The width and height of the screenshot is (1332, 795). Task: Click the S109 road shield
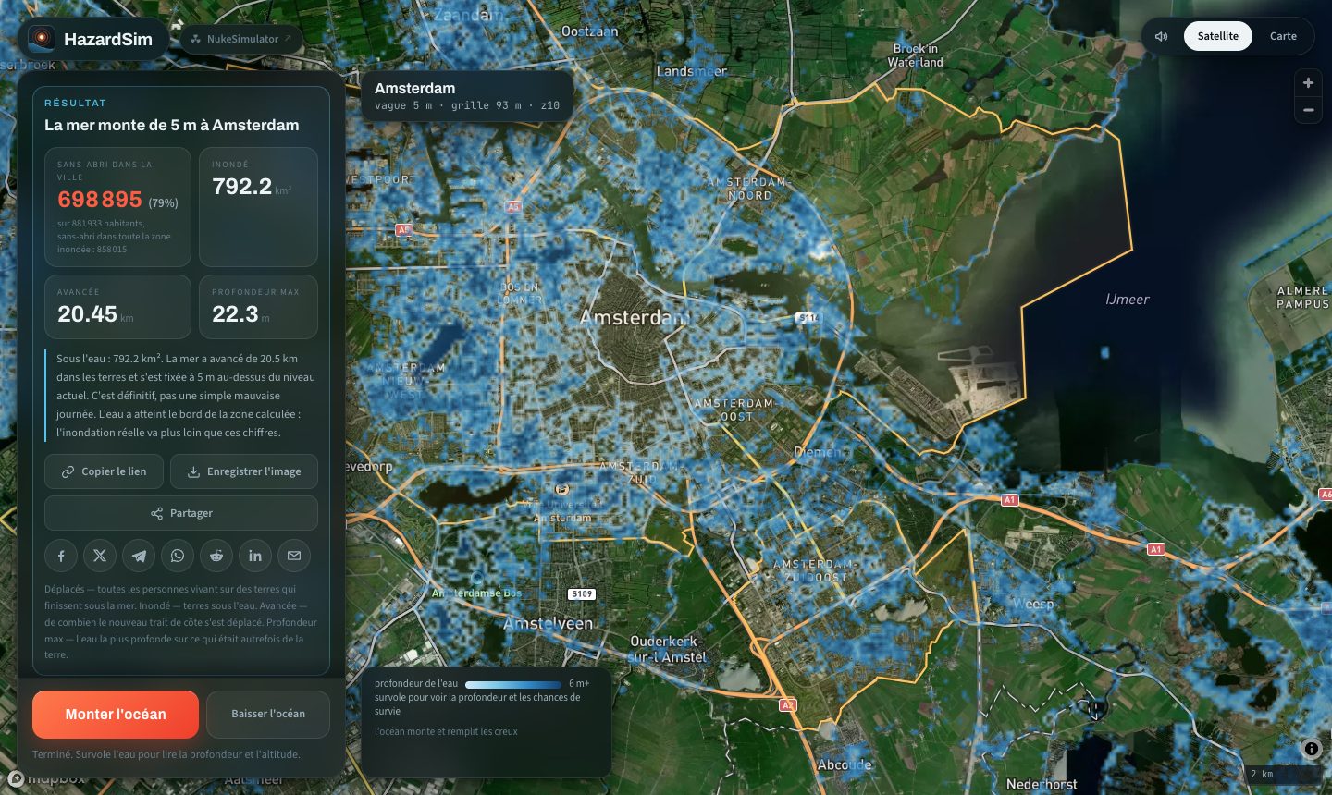[x=582, y=594]
